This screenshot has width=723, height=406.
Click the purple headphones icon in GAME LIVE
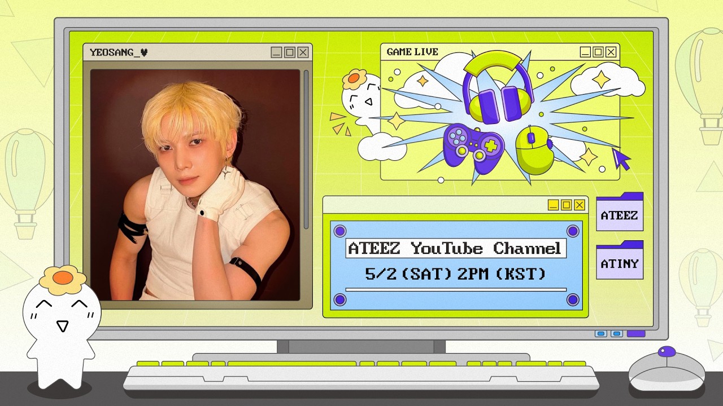(x=498, y=86)
